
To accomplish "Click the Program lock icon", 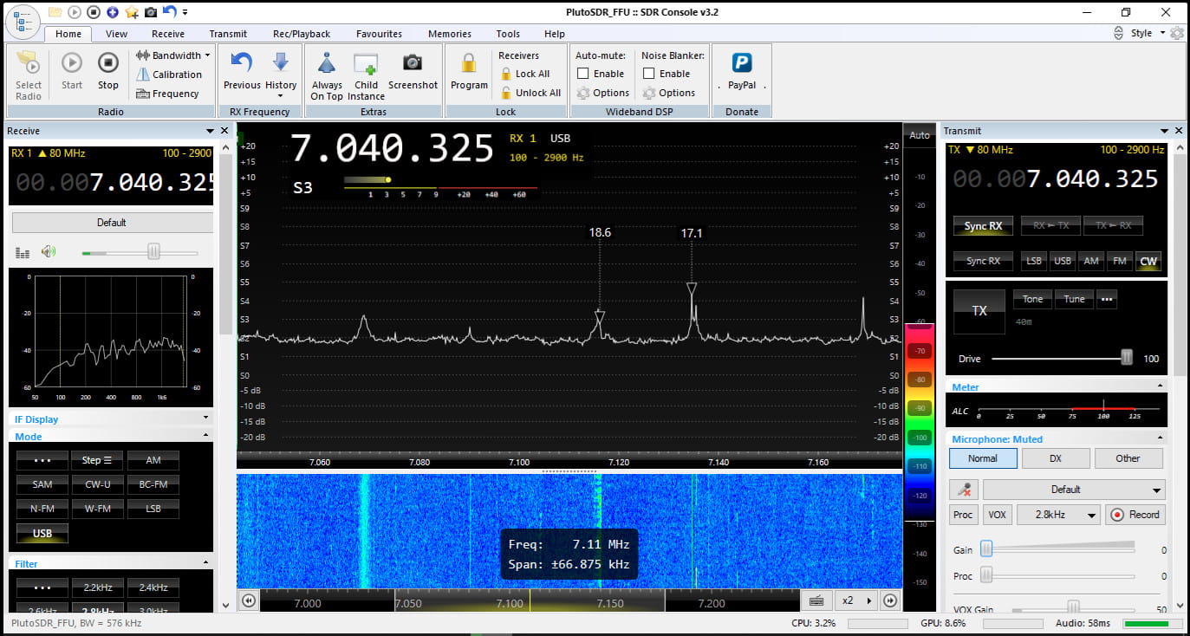I will coord(469,63).
